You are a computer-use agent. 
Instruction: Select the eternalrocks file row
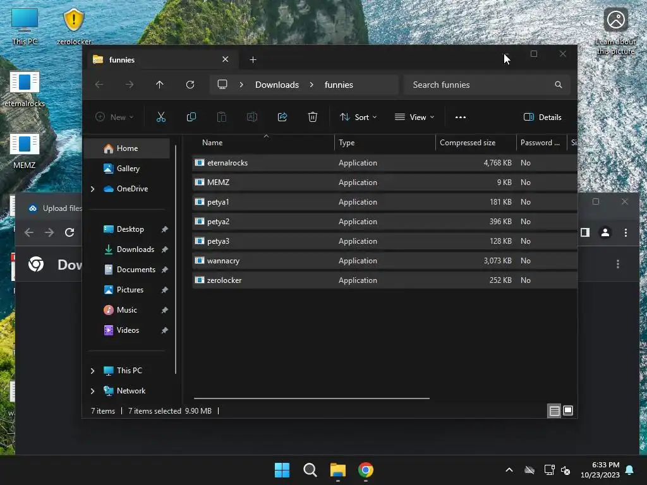coord(385,162)
